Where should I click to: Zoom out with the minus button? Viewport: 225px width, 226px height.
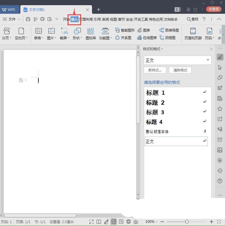(x=162, y=222)
